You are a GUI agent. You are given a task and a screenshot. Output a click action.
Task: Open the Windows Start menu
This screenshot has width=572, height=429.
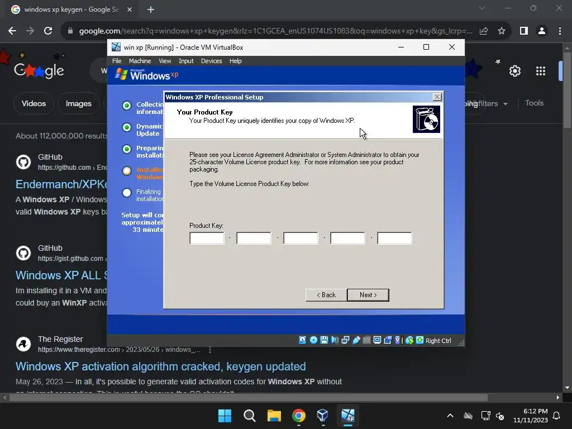225,416
